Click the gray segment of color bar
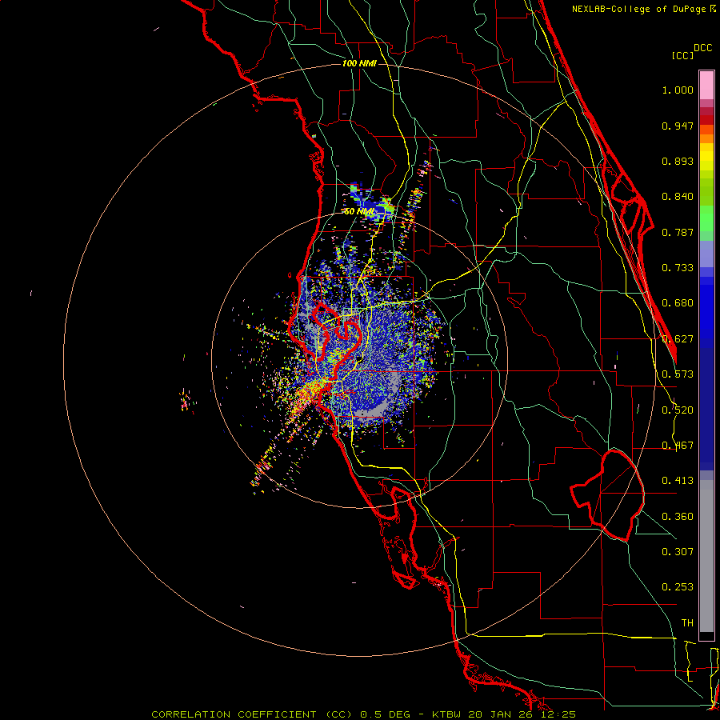 pyautogui.click(x=706, y=556)
